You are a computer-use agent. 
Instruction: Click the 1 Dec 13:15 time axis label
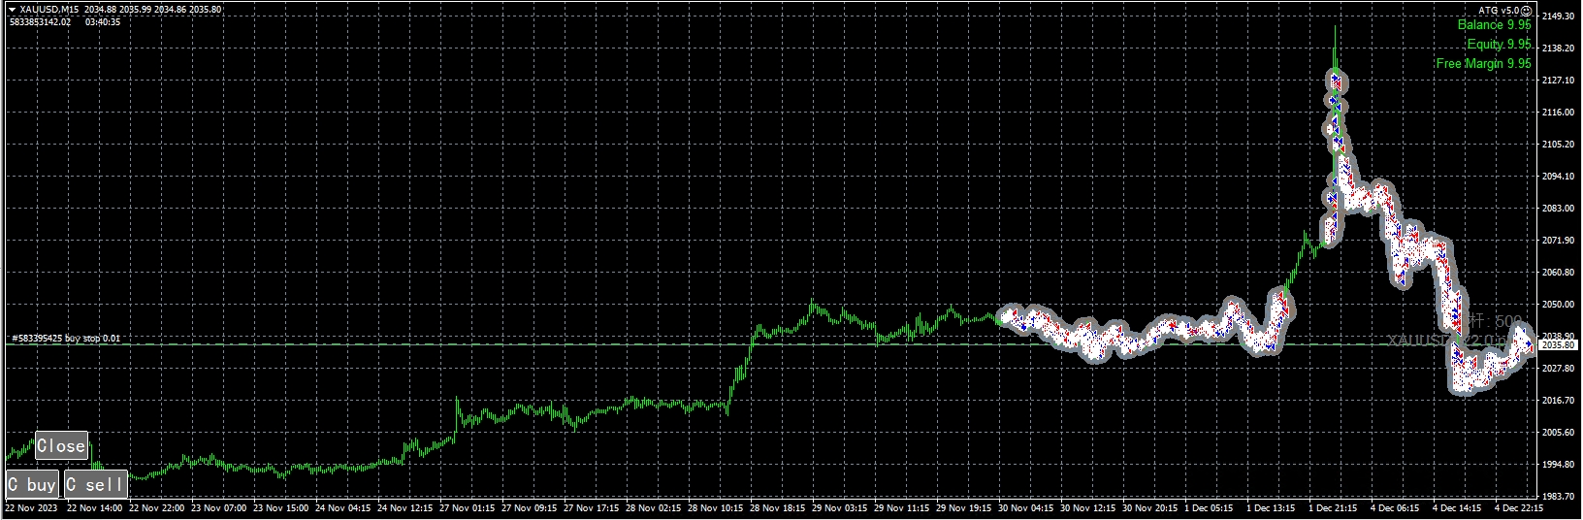tap(1273, 507)
